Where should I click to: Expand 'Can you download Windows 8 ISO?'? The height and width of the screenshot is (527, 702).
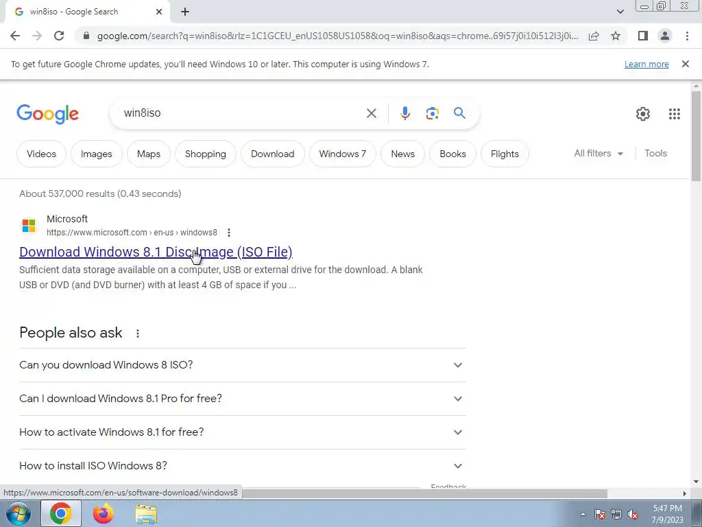(x=242, y=365)
